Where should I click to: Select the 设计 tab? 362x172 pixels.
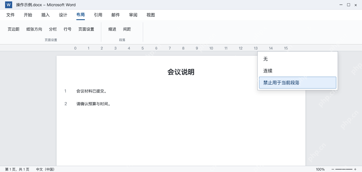point(63,15)
